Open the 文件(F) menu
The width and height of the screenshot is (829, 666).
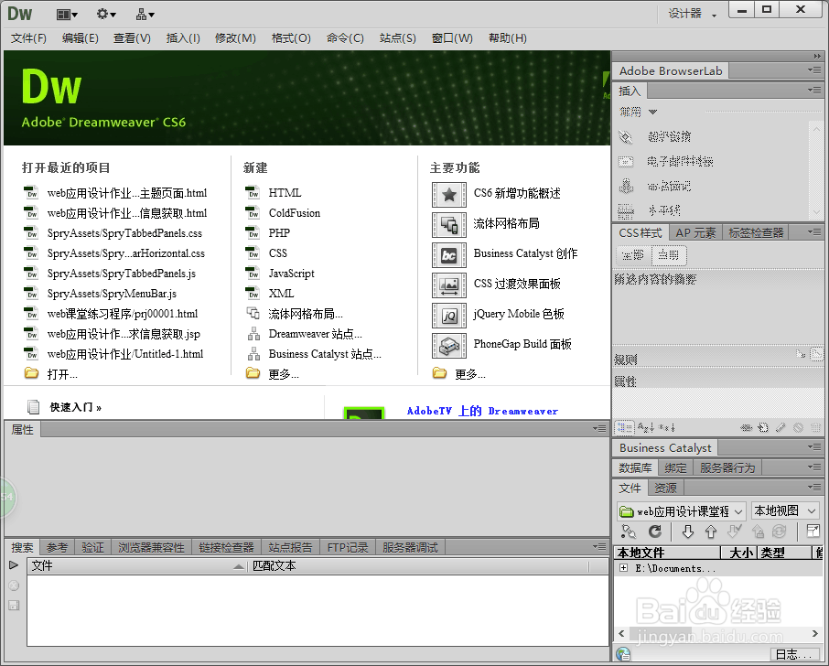coord(28,38)
